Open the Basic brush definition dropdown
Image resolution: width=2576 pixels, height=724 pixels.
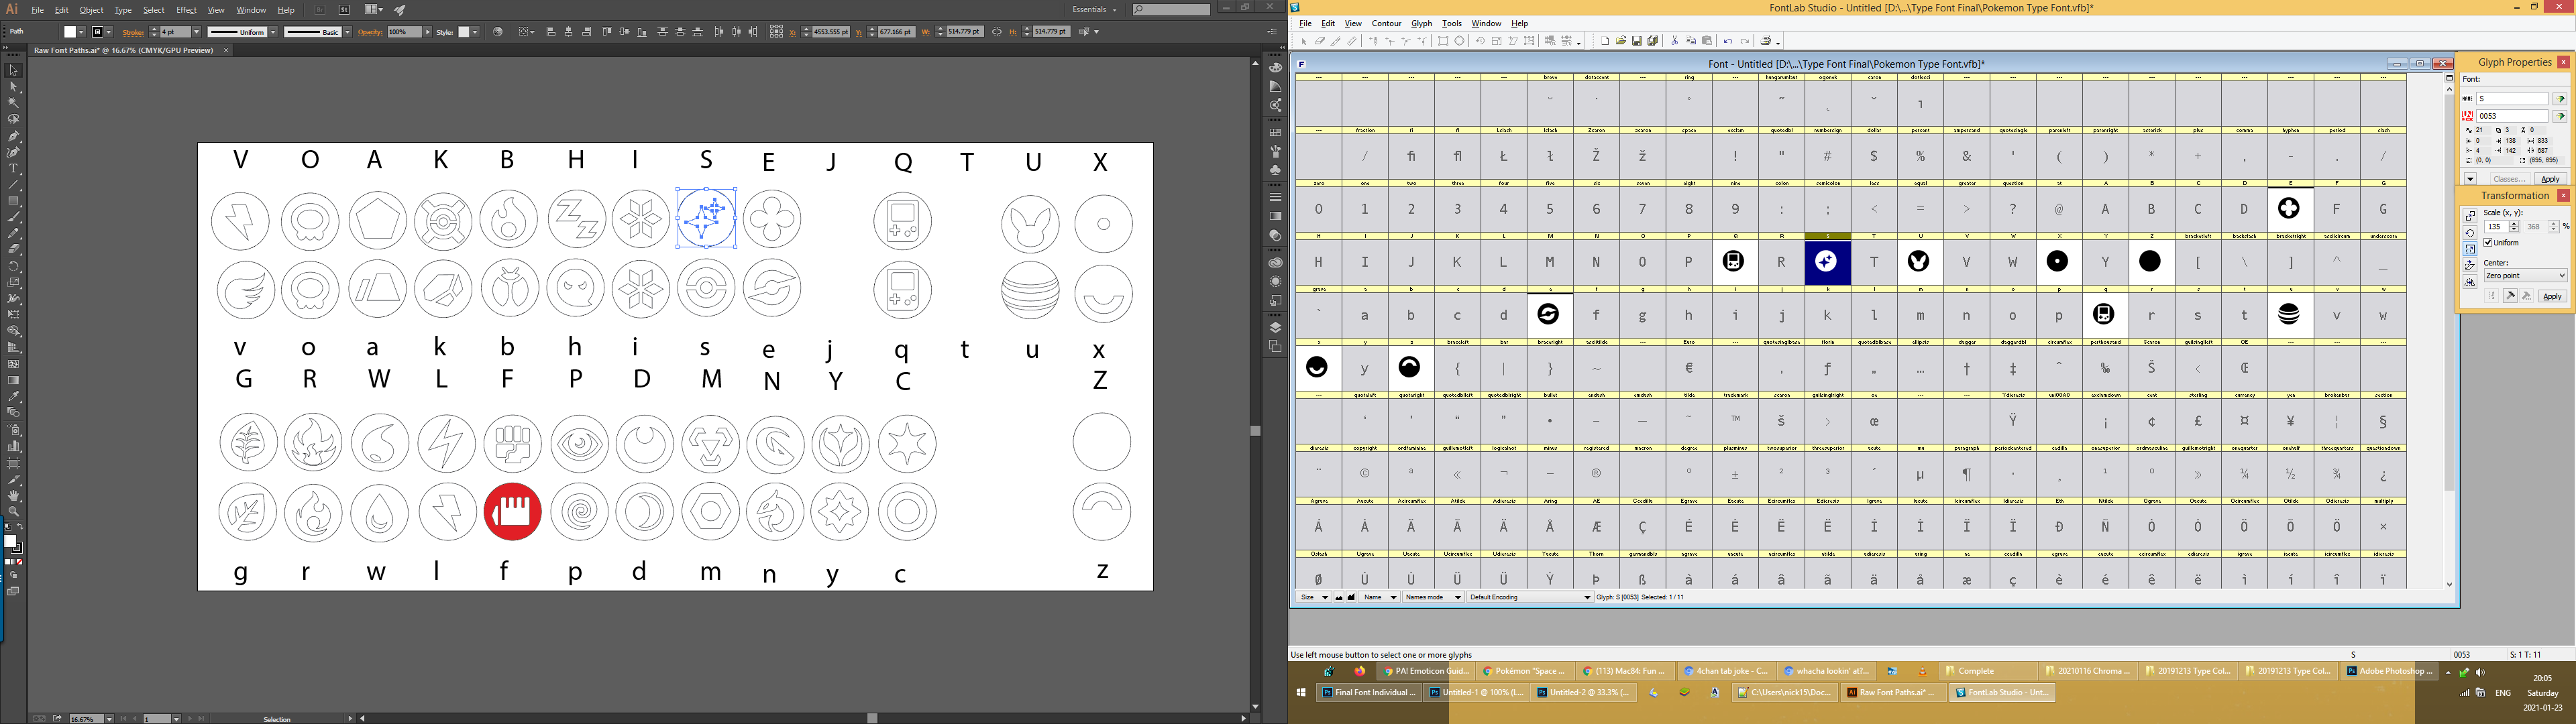[347, 32]
